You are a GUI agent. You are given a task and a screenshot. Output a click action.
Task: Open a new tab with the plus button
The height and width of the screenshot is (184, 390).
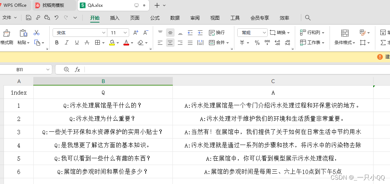(x=157, y=5)
